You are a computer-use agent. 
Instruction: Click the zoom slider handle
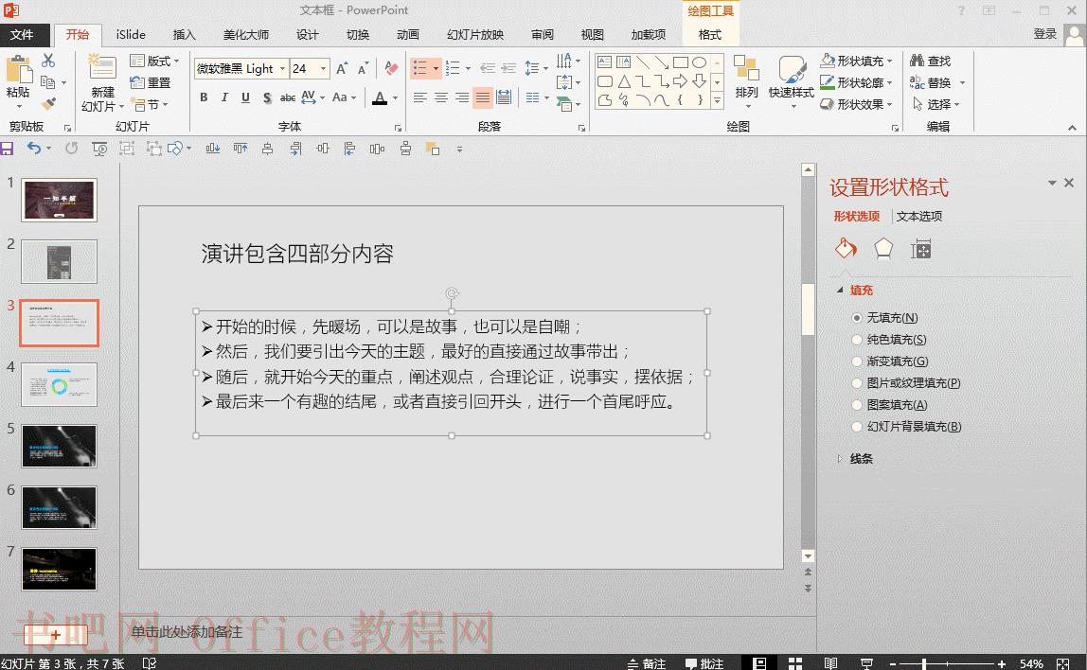pos(924,663)
